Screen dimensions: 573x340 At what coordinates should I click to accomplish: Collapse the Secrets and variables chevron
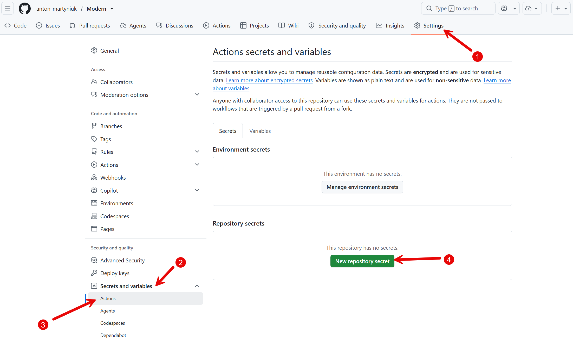pyautogui.click(x=197, y=286)
